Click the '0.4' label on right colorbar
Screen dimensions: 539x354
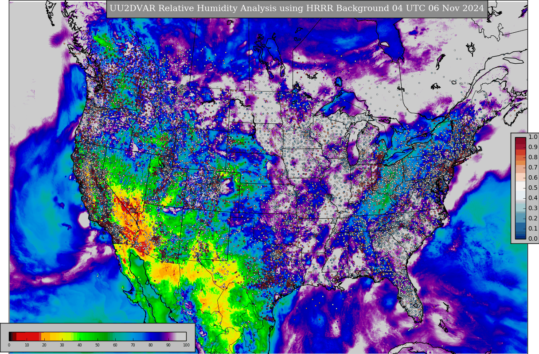click(x=533, y=198)
